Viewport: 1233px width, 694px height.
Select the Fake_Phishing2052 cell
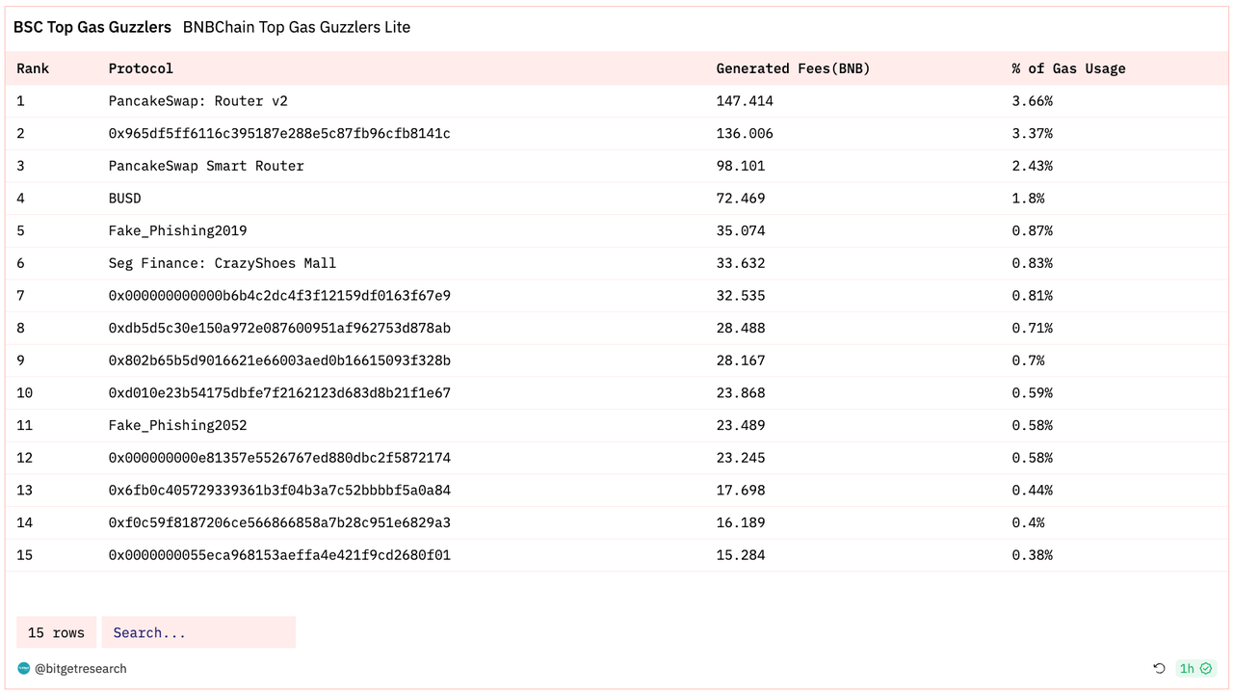pos(178,425)
